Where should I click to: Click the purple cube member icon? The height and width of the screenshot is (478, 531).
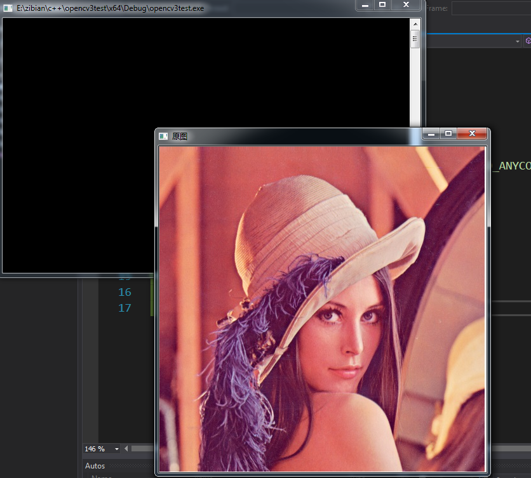point(527,41)
